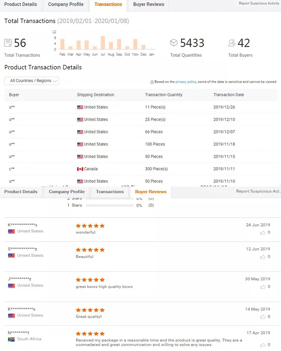This screenshot has height=351, width=281.
Task: Like the 'Beautiful' review from 12 Jun 2019
Action: tap(263, 257)
